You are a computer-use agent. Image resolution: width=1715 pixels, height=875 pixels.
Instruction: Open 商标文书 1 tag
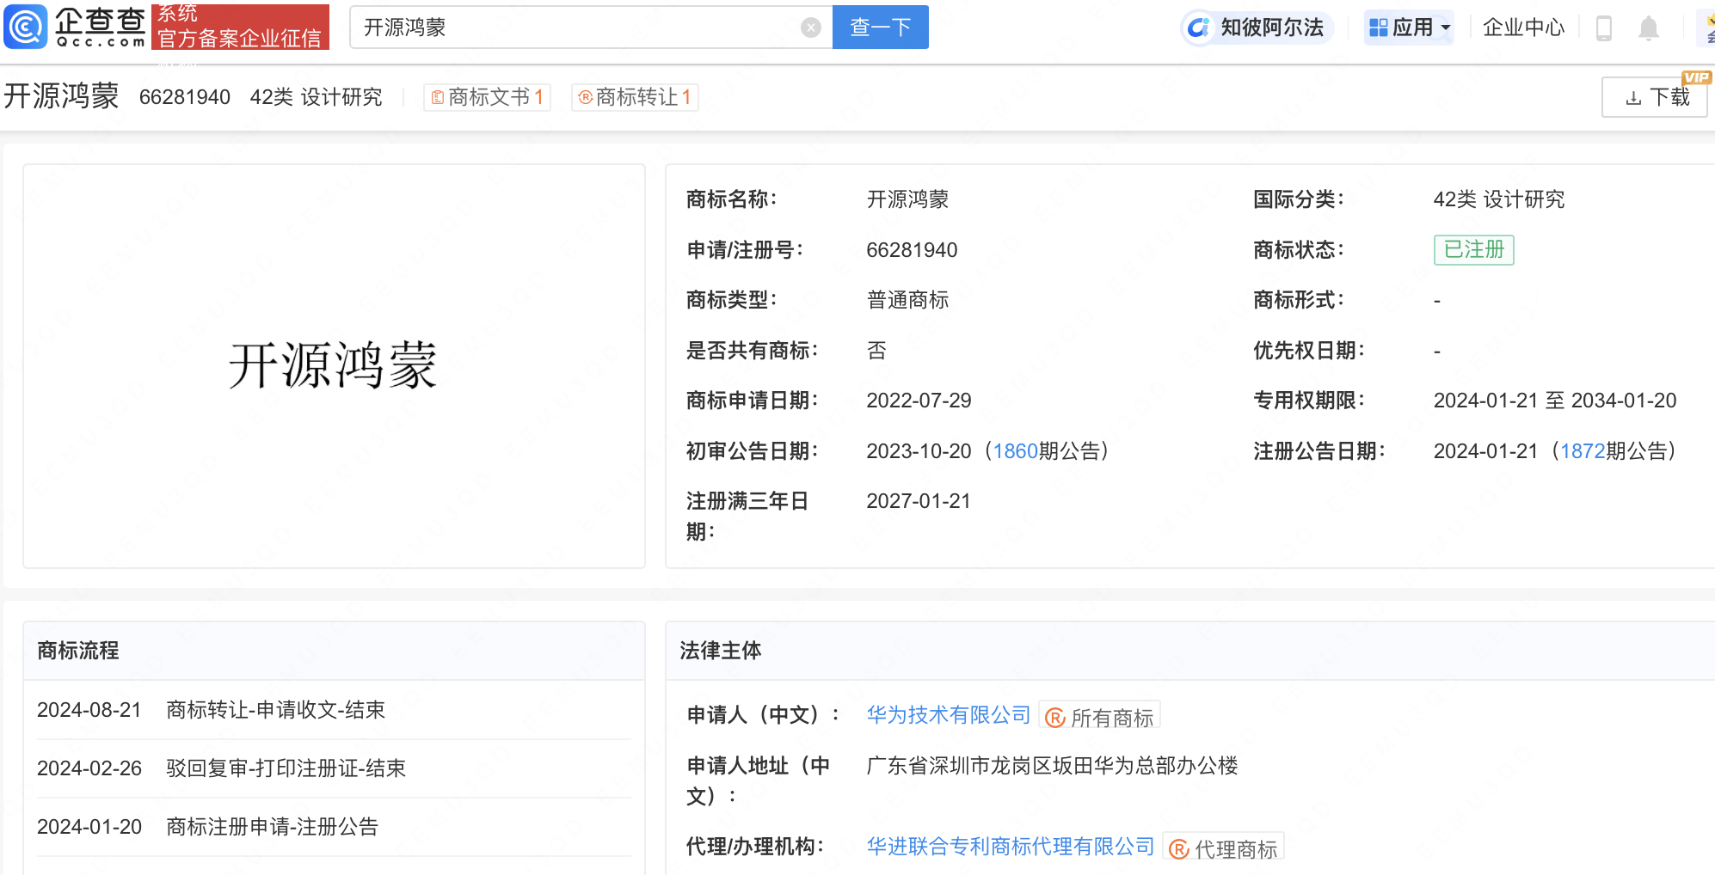coord(487,97)
